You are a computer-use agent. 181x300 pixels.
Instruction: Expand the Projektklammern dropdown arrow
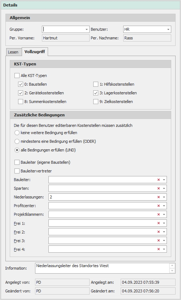[164, 214]
